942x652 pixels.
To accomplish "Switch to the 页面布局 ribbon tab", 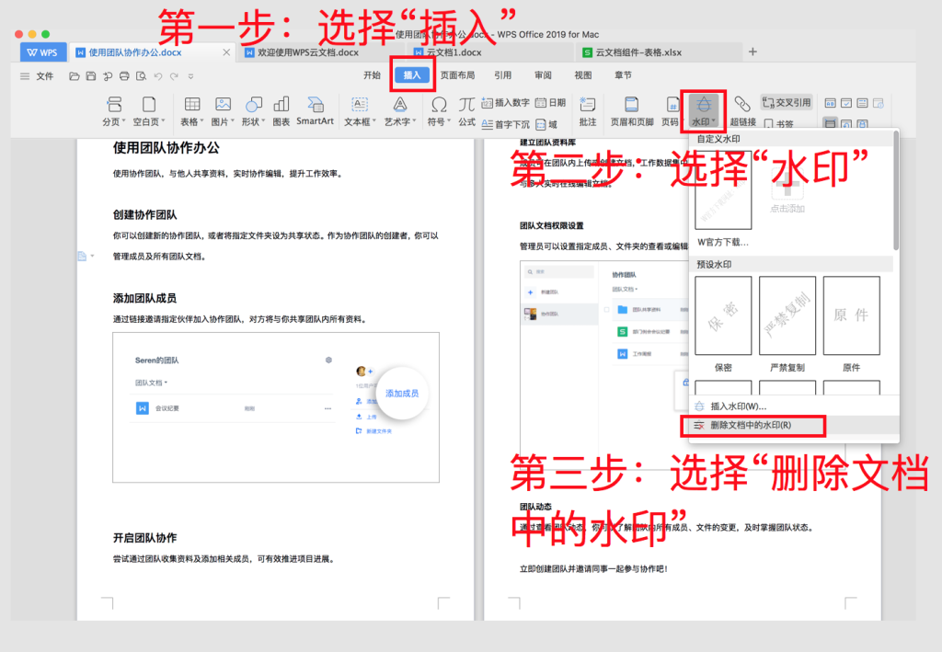I will coord(457,75).
